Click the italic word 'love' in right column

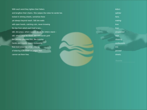click(117, 24)
